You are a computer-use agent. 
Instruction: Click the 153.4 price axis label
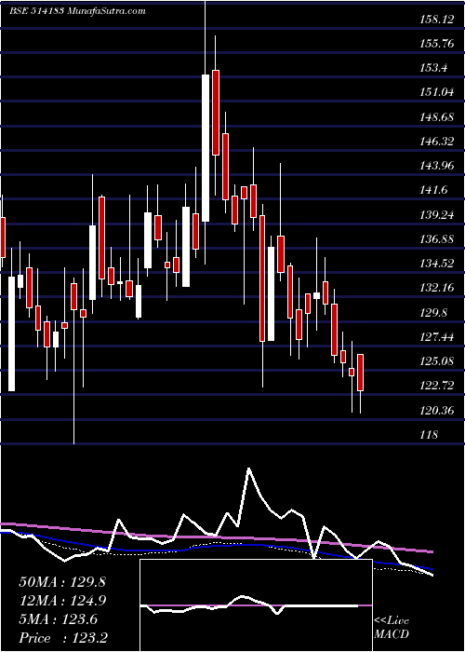[x=433, y=68]
